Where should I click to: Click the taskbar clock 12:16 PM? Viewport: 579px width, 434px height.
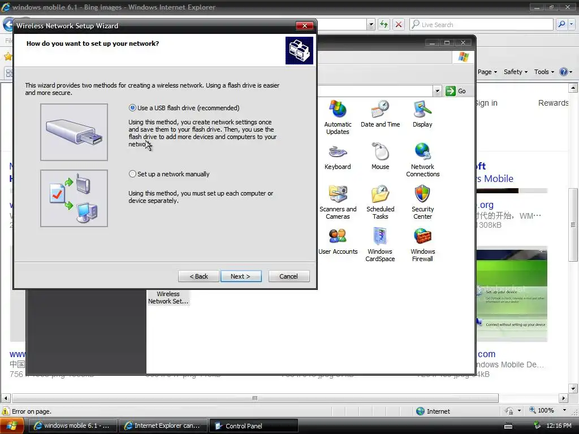coord(559,426)
